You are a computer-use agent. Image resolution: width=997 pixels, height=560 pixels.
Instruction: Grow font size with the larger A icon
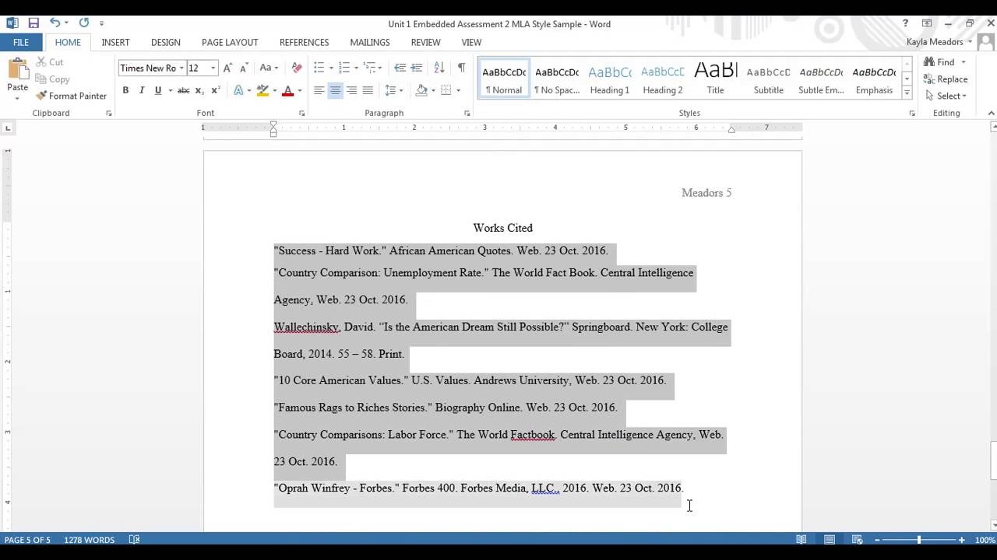228,68
